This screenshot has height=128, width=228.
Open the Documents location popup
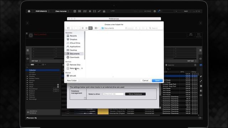(x=114, y=28)
